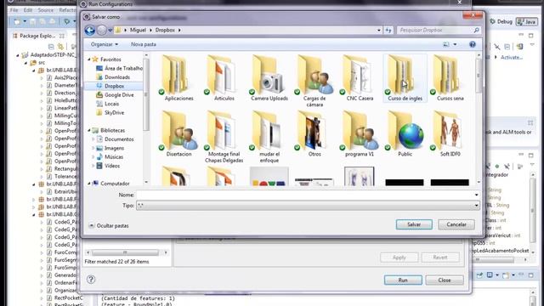Open the Otros folder
The image size is (544, 306).
point(314,134)
